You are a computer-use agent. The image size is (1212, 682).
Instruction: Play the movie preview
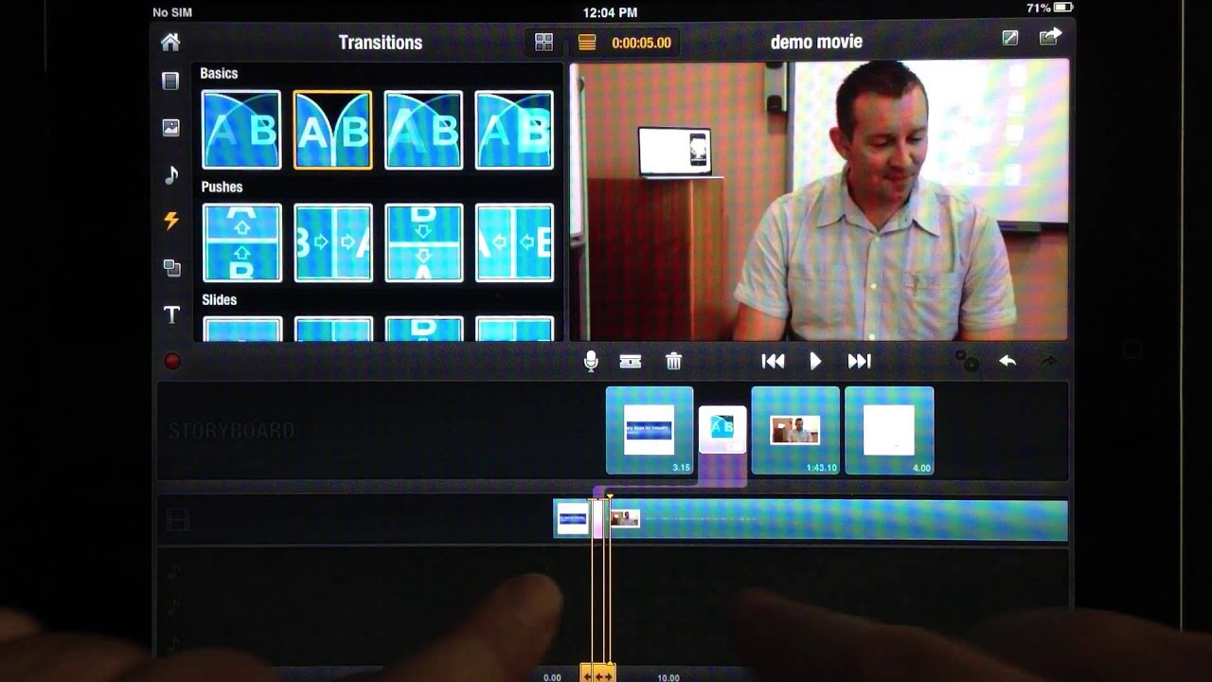click(x=815, y=361)
